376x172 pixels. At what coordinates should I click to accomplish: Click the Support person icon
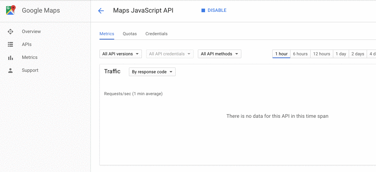click(10, 70)
